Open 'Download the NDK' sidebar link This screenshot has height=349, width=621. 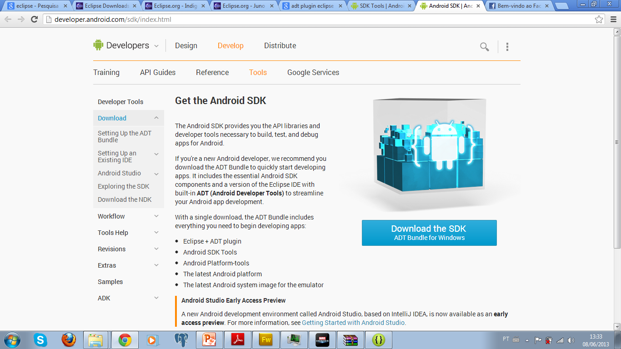point(125,199)
